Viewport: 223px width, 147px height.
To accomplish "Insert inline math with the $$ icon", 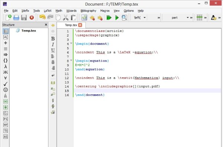I will (53, 83).
